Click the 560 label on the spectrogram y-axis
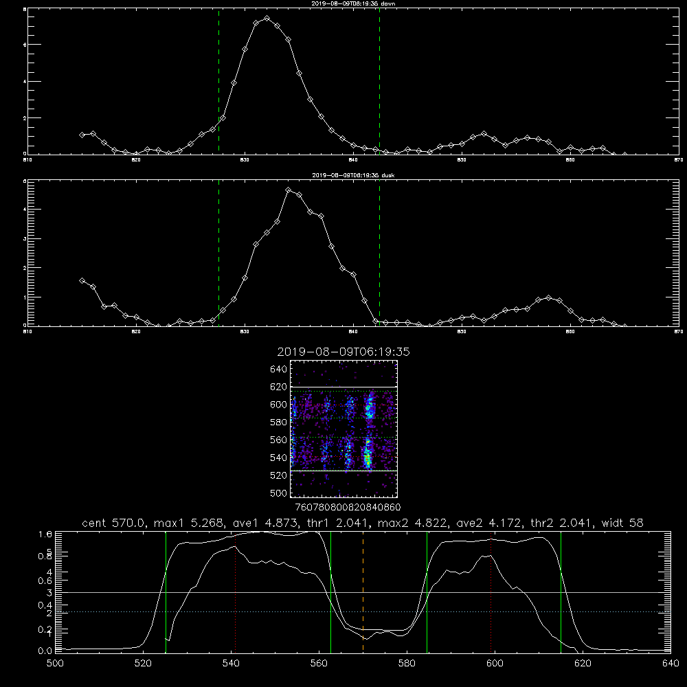This screenshot has width=687, height=687. (x=279, y=440)
